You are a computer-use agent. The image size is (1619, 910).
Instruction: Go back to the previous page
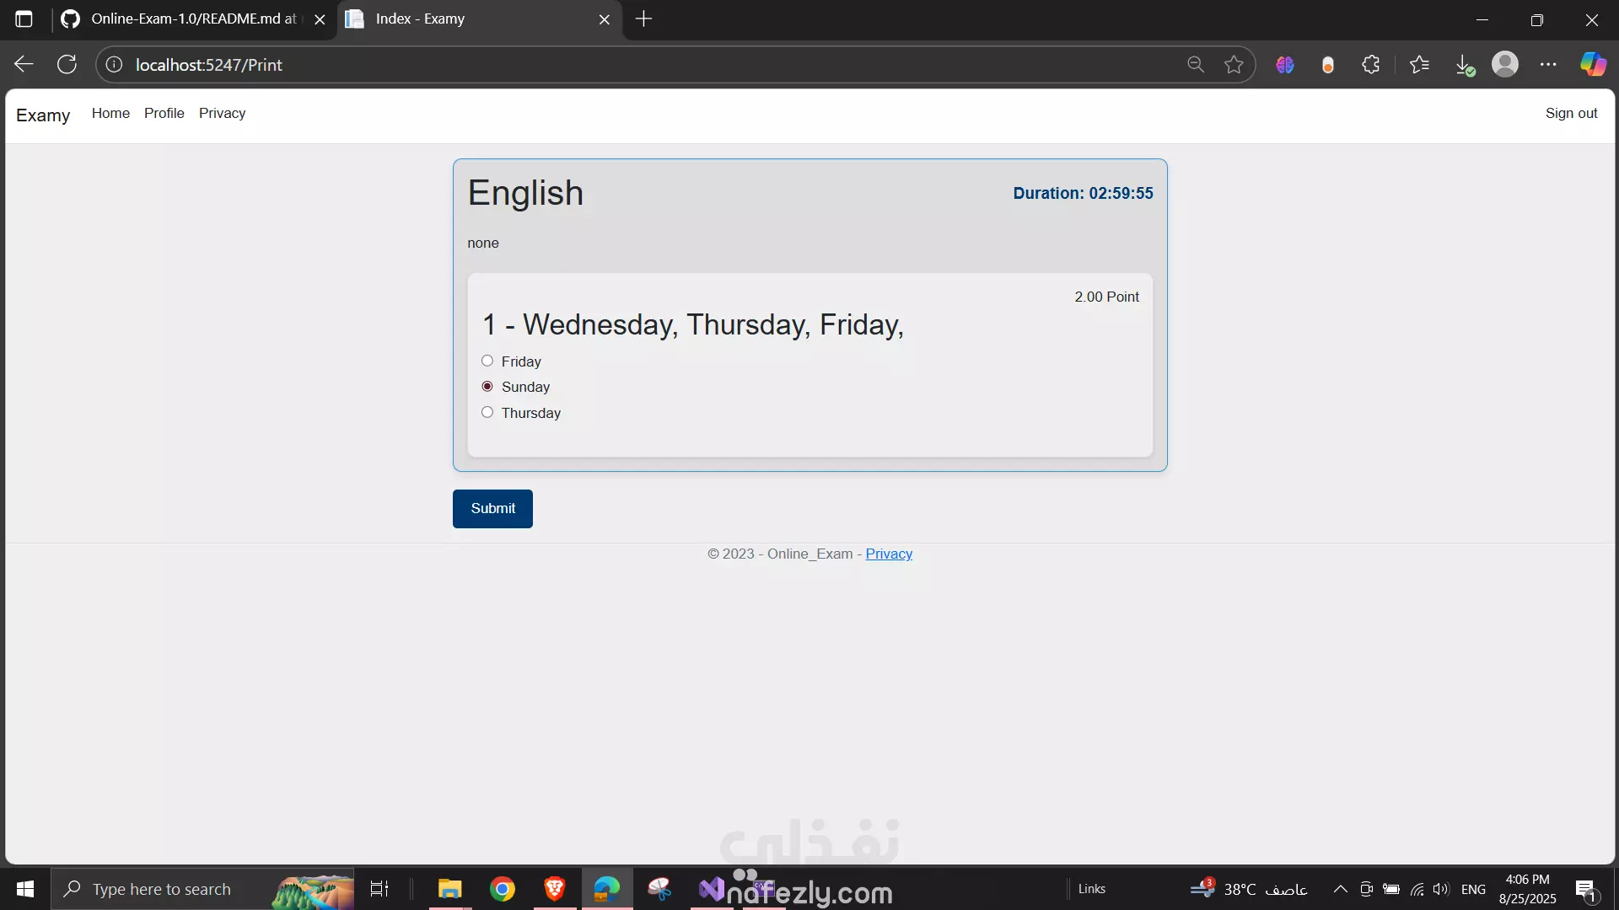24,64
